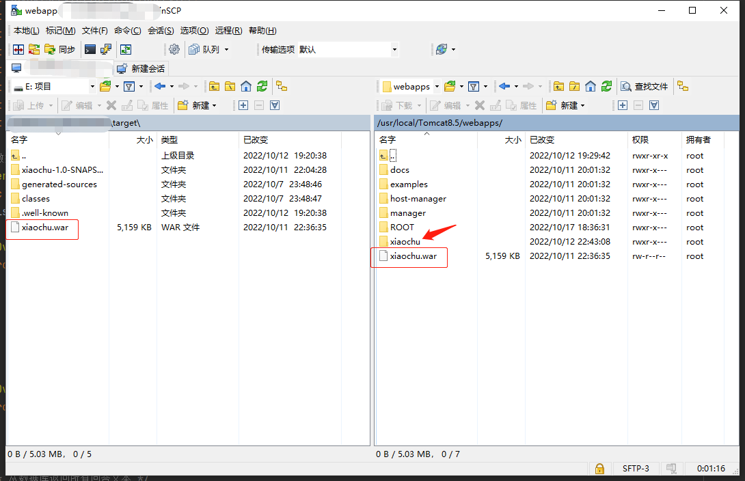The image size is (745, 481).
Task: Start a new session via 新建会话
Action: click(140, 68)
